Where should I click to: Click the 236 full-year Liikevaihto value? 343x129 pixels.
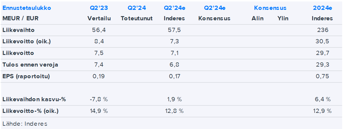click(x=322, y=30)
